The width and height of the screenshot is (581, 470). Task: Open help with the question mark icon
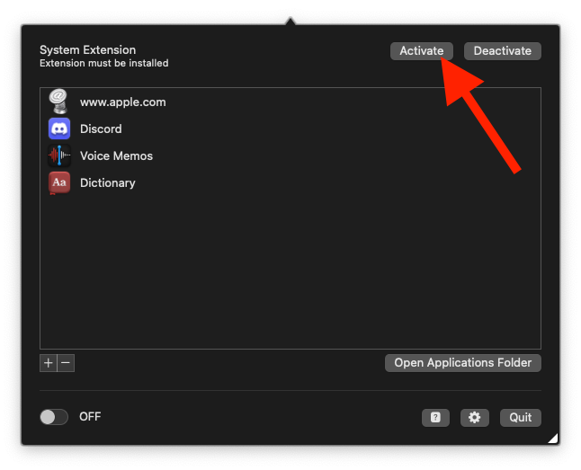tap(435, 417)
